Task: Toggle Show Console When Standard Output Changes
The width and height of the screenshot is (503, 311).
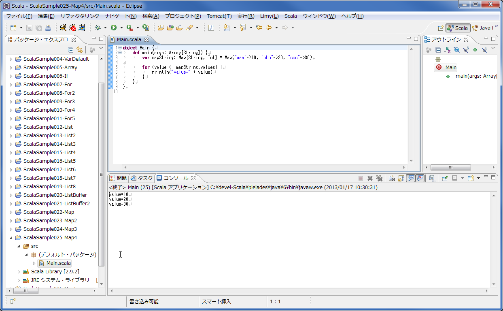Action: coord(411,178)
